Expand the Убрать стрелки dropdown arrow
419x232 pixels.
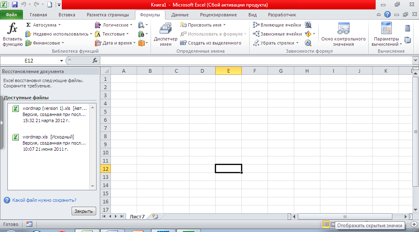tap(297, 43)
